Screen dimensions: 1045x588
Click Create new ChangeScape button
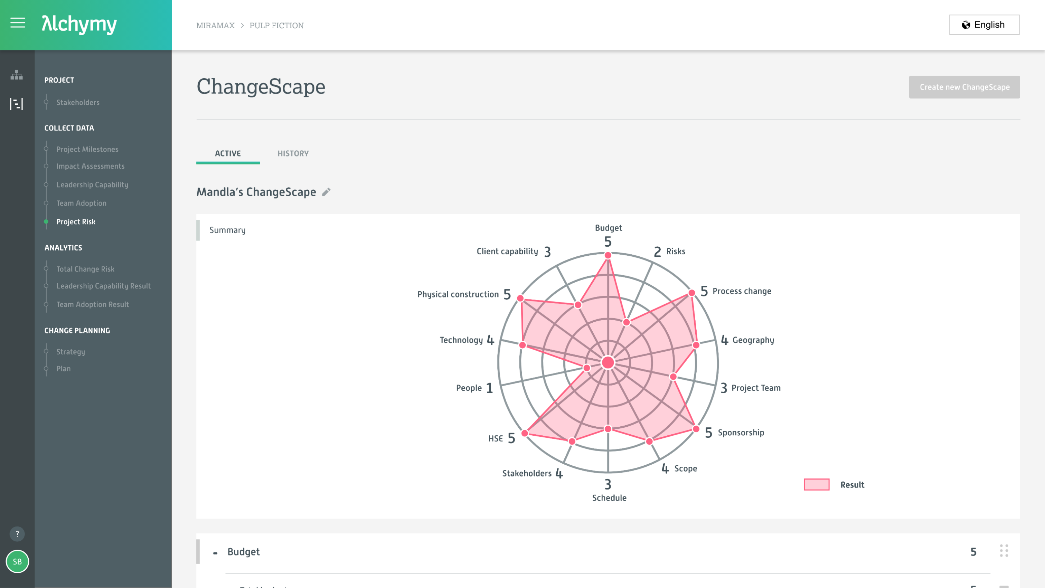(x=964, y=87)
